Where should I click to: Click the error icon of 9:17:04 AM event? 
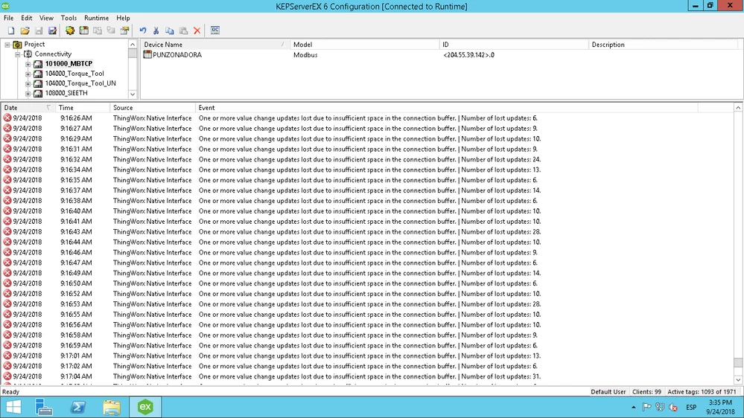point(7,376)
